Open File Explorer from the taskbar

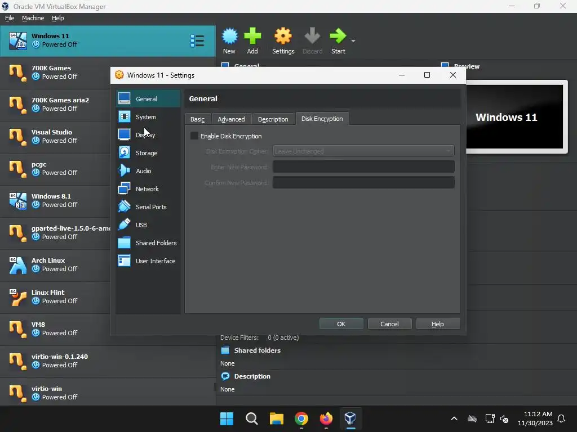point(276,418)
